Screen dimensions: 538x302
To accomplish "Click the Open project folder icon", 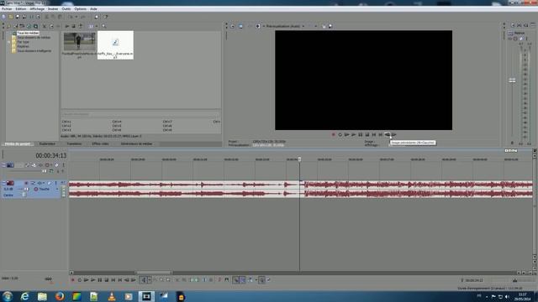I will tap(11, 17).
